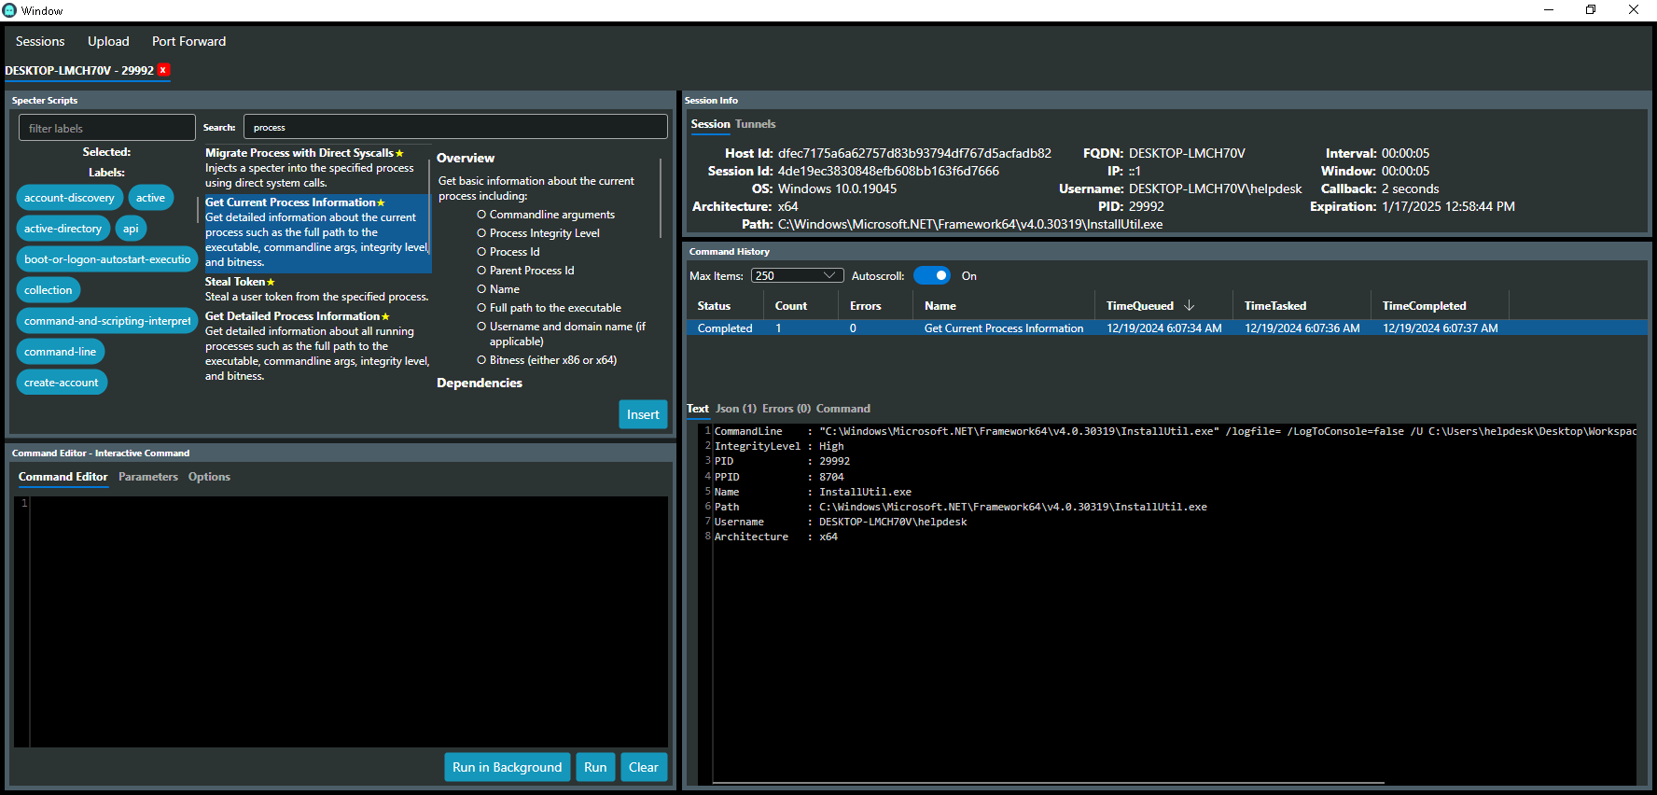Screen dimensions: 1657x795
Task: Select the api label chip
Action: tap(131, 229)
